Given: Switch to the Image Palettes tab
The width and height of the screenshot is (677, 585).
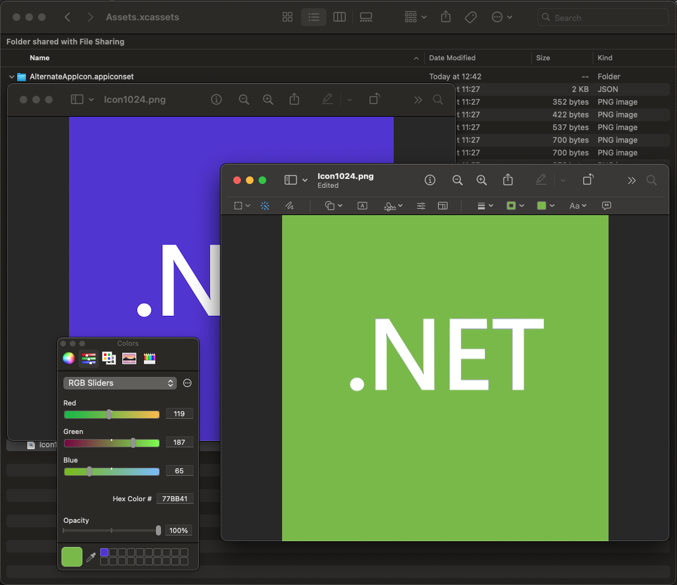Looking at the screenshot, I should pyautogui.click(x=129, y=358).
